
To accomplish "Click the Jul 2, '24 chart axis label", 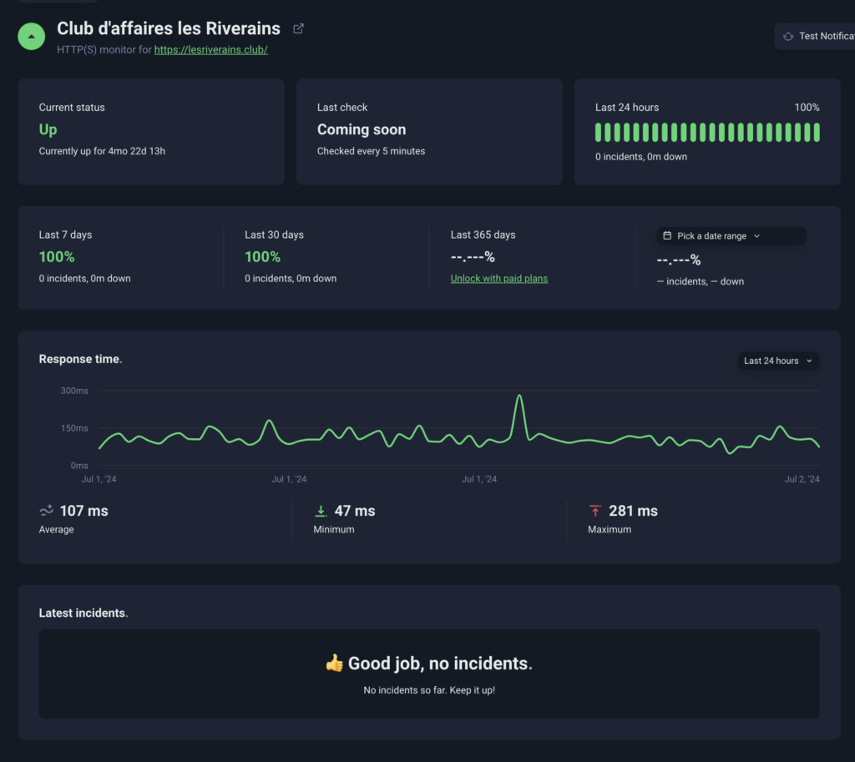I will [802, 479].
